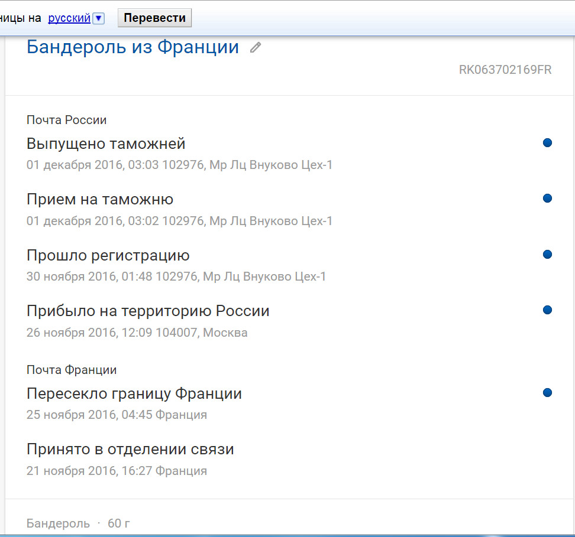Click blue dot beside Прибыло на территорию России
575x537 pixels.
[547, 310]
